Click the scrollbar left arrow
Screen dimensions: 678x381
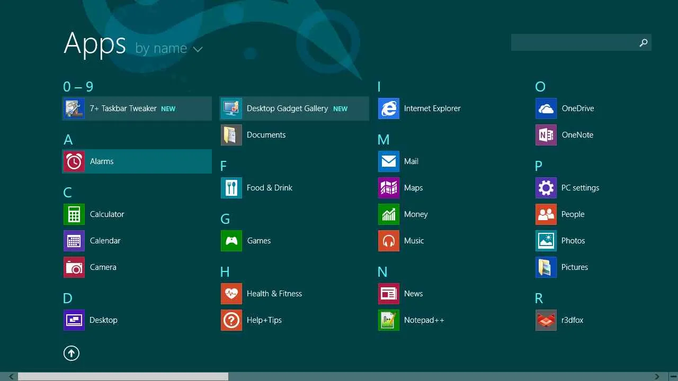coord(11,377)
